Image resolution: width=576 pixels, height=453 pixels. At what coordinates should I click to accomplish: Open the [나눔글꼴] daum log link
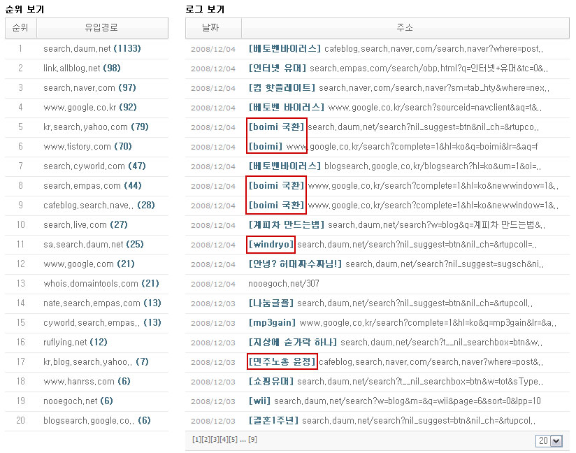click(x=391, y=303)
